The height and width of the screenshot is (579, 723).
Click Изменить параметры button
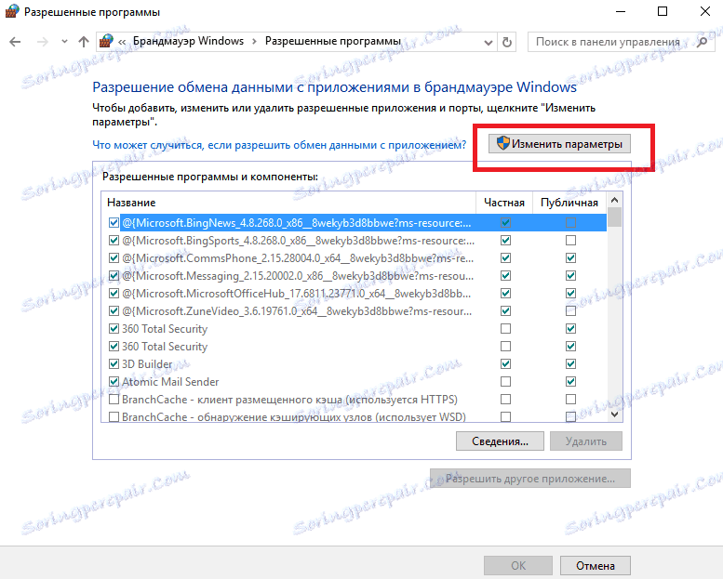[559, 144]
